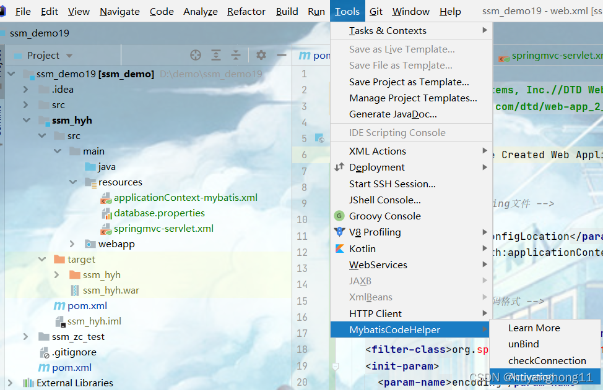This screenshot has width=603, height=390.
Task: Click the collapse all icon in Project panel
Action: click(236, 55)
